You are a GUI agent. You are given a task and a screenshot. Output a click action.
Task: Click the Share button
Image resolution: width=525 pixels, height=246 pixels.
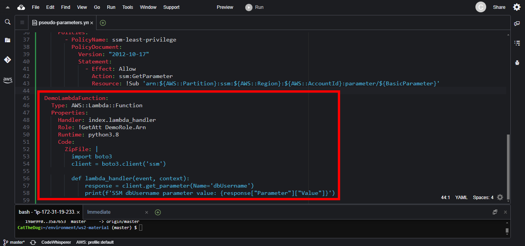499,7
